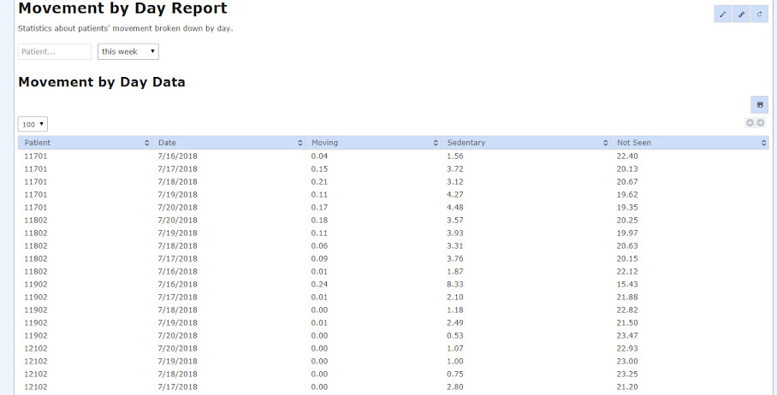Click the Sedentary column sort arrows

[606, 143]
